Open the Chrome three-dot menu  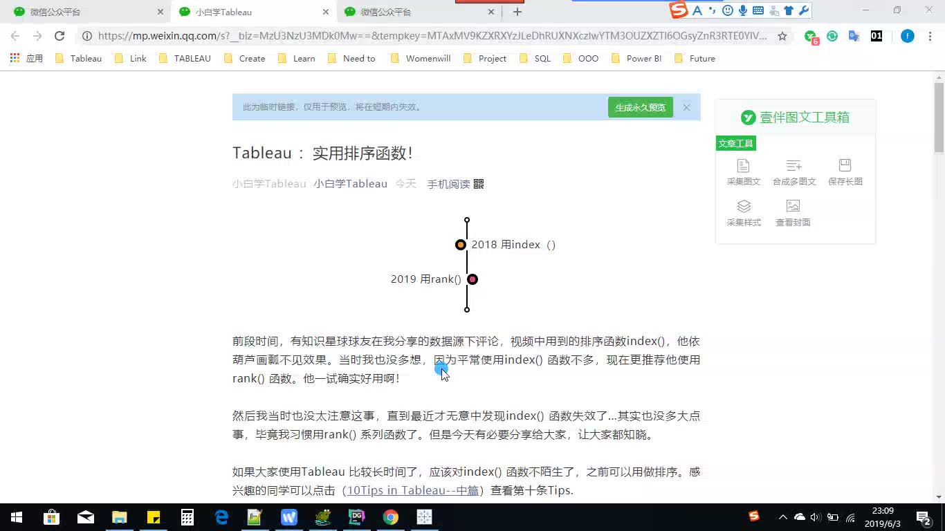pyautogui.click(x=930, y=36)
